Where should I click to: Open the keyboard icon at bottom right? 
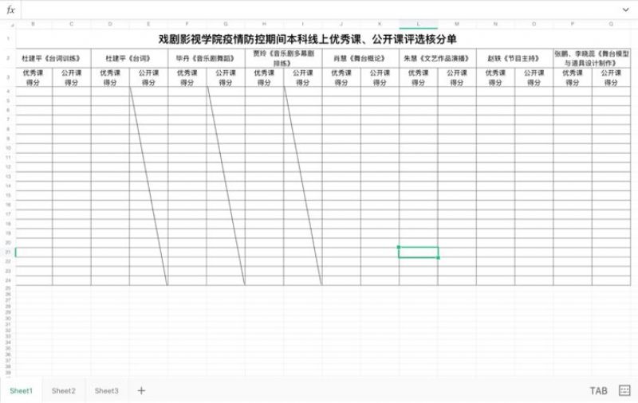pos(624,390)
